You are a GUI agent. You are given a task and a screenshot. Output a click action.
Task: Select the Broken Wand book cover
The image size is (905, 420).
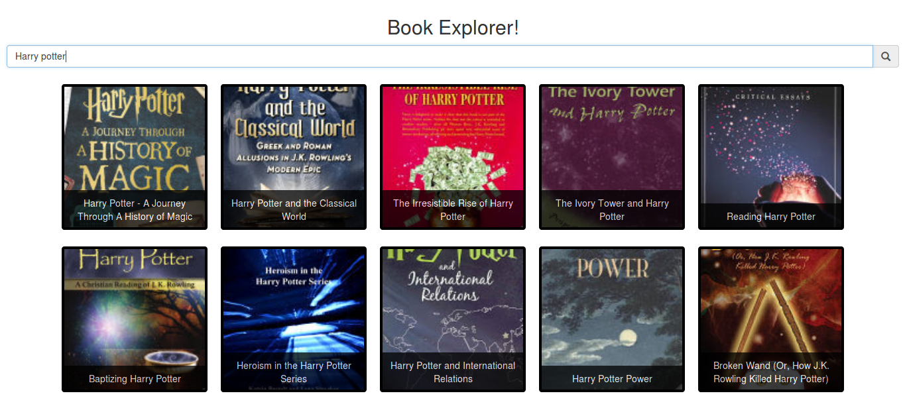[x=771, y=319]
